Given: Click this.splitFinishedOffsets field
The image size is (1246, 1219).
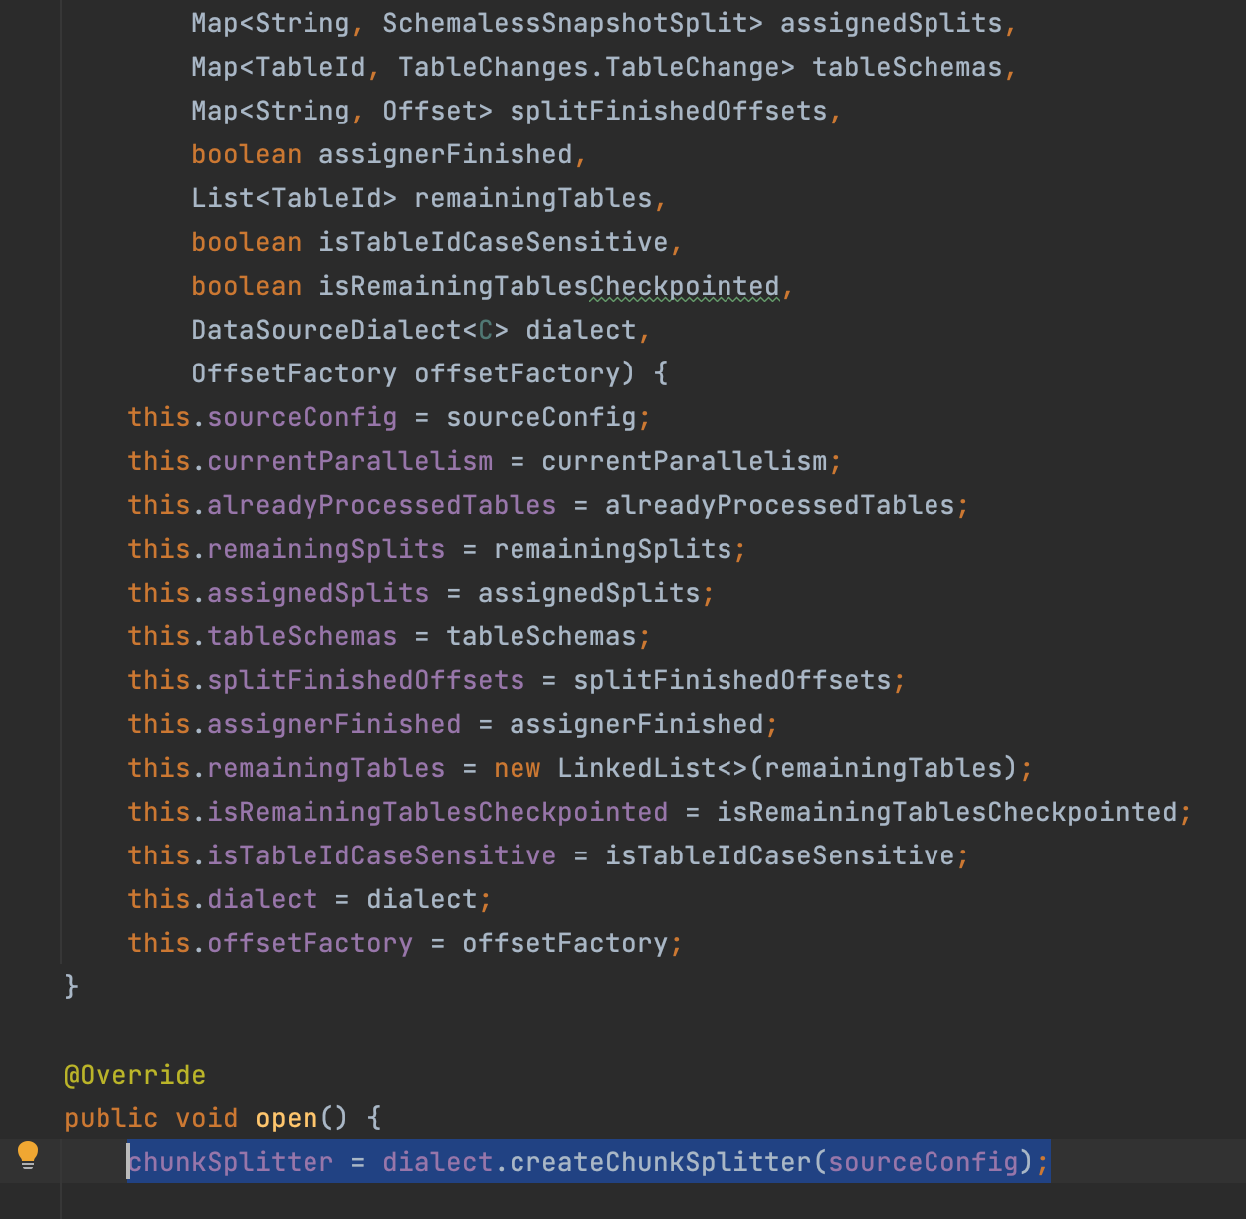Looking at the screenshot, I should (x=326, y=680).
